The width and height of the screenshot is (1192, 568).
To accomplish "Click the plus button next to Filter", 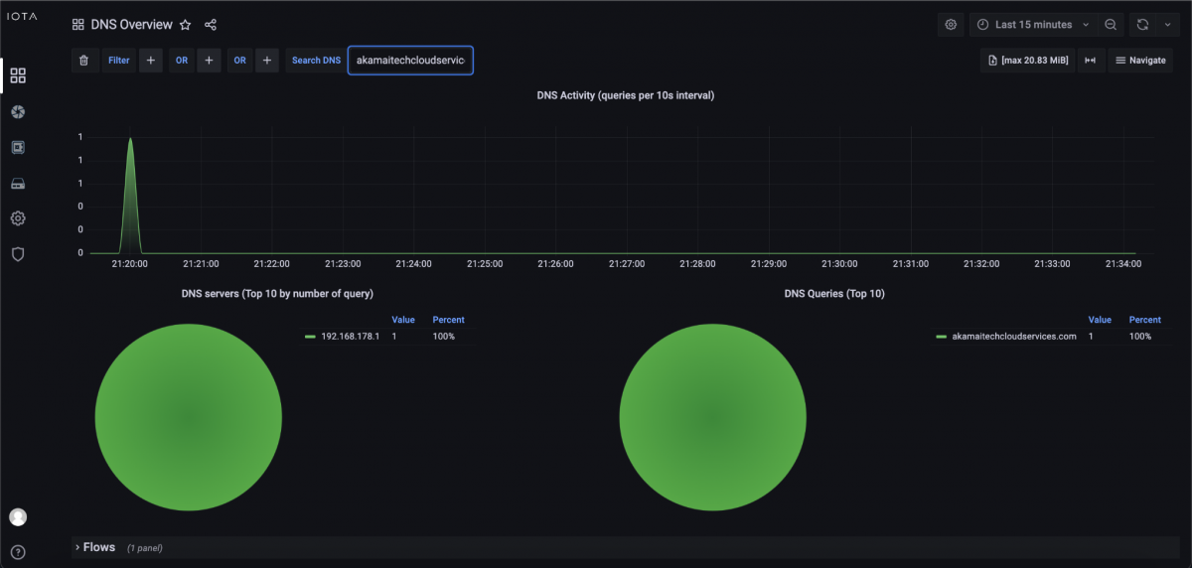I will [151, 61].
